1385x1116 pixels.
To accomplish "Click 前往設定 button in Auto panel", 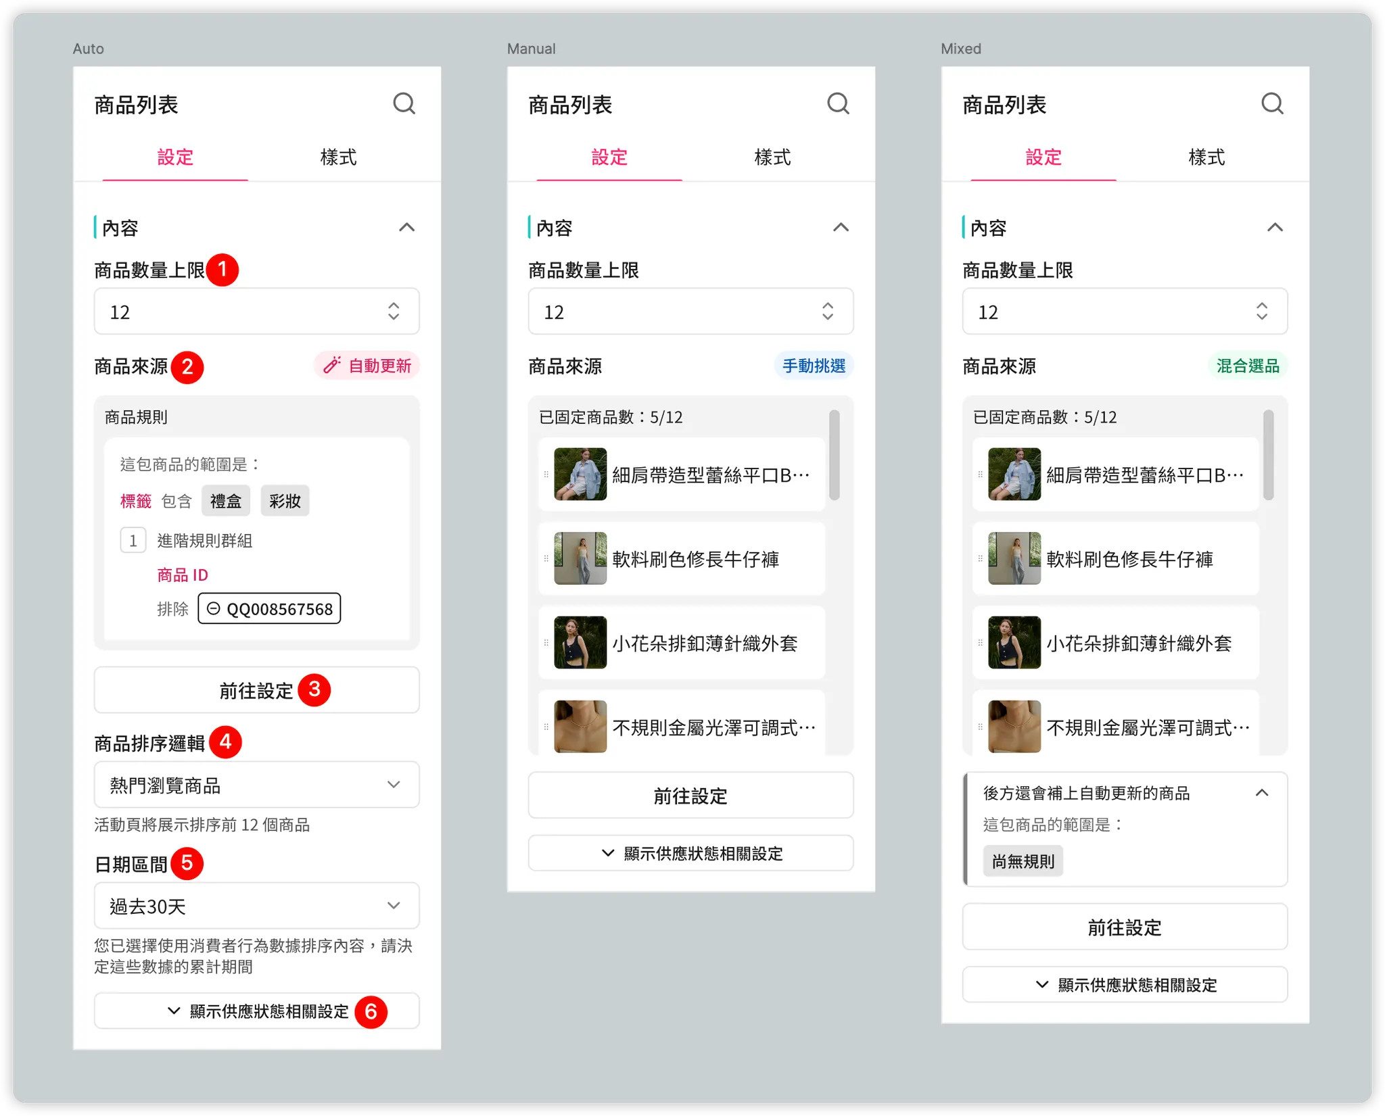I will (x=257, y=690).
